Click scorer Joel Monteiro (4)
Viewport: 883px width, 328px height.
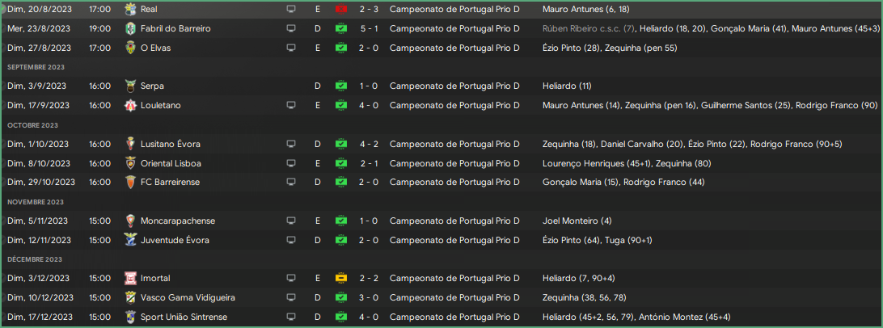pyautogui.click(x=577, y=221)
